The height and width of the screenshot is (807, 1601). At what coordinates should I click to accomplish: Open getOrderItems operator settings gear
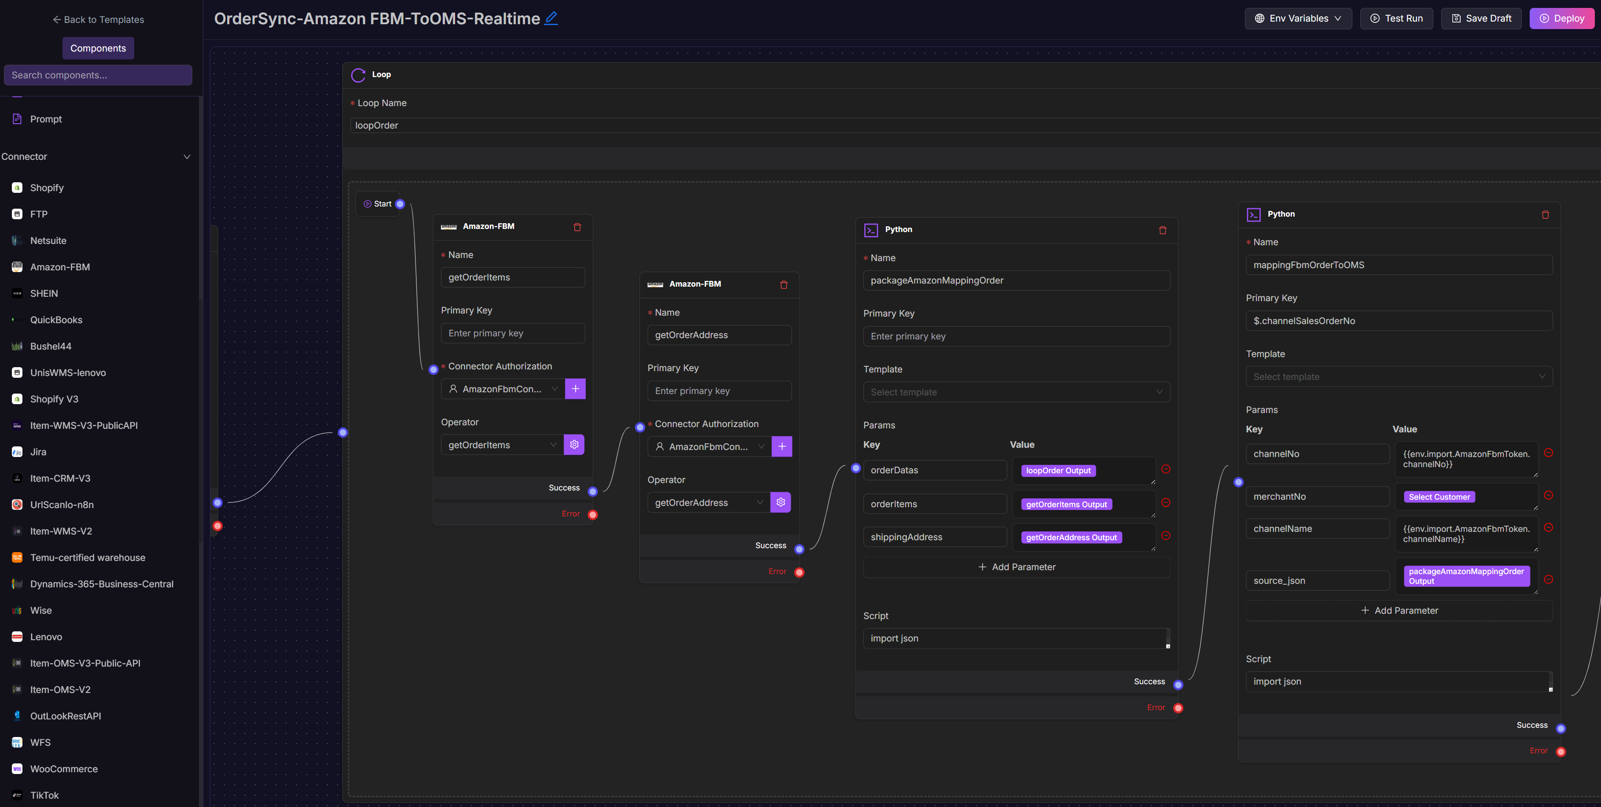pyautogui.click(x=574, y=445)
